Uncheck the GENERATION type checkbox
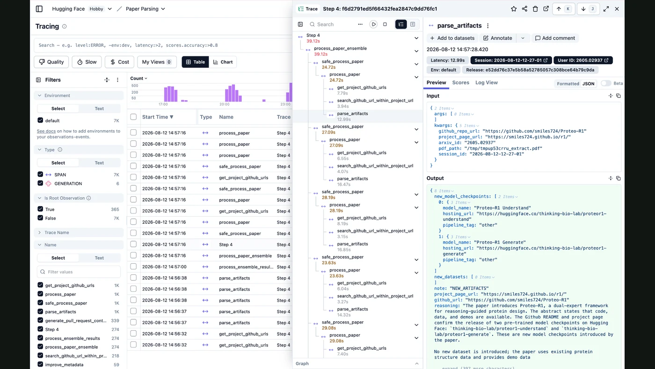 point(40,184)
